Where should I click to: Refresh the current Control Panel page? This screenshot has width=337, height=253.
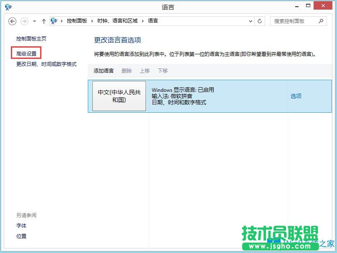point(260,21)
